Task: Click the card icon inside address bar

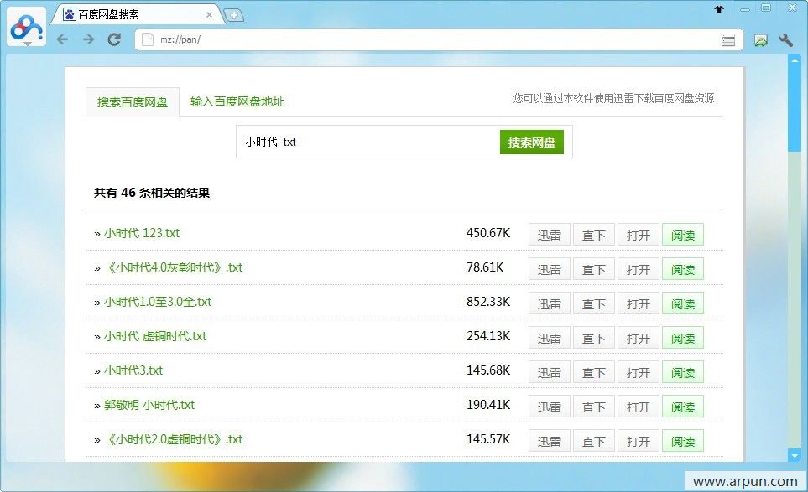Action: pos(728,40)
